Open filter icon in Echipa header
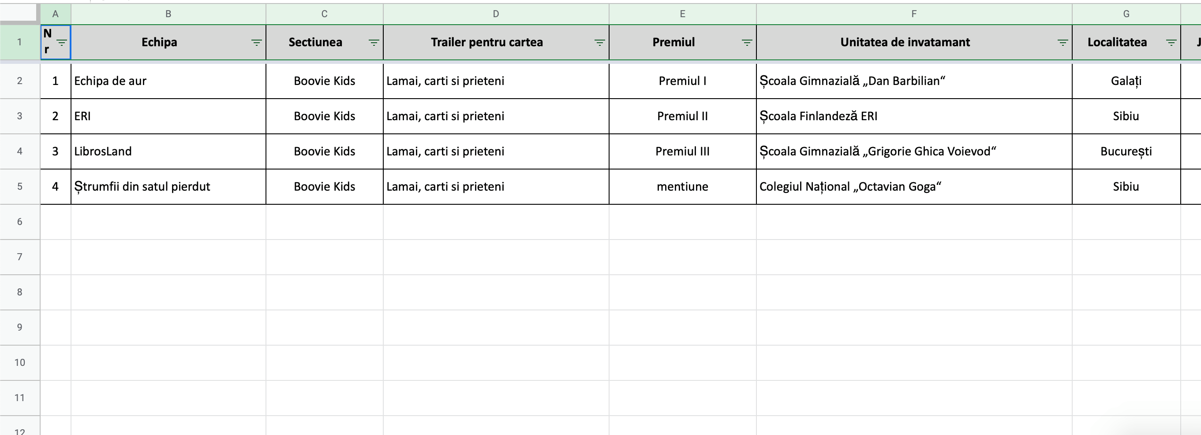This screenshot has height=435, width=1201. [x=256, y=42]
